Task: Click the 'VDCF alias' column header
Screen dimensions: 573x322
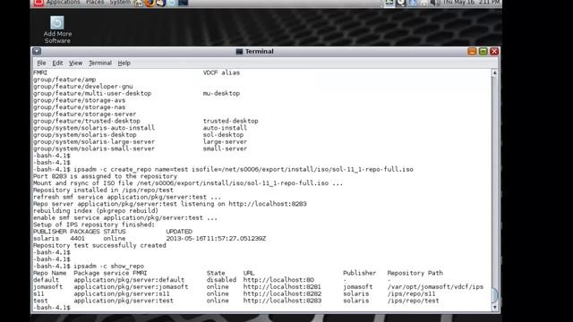Action: (x=221, y=72)
